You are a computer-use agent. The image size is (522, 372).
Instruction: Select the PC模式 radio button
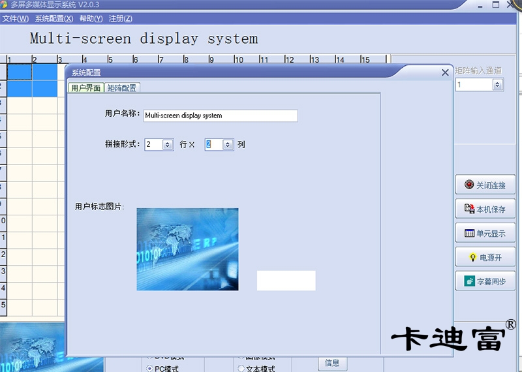[x=149, y=368]
